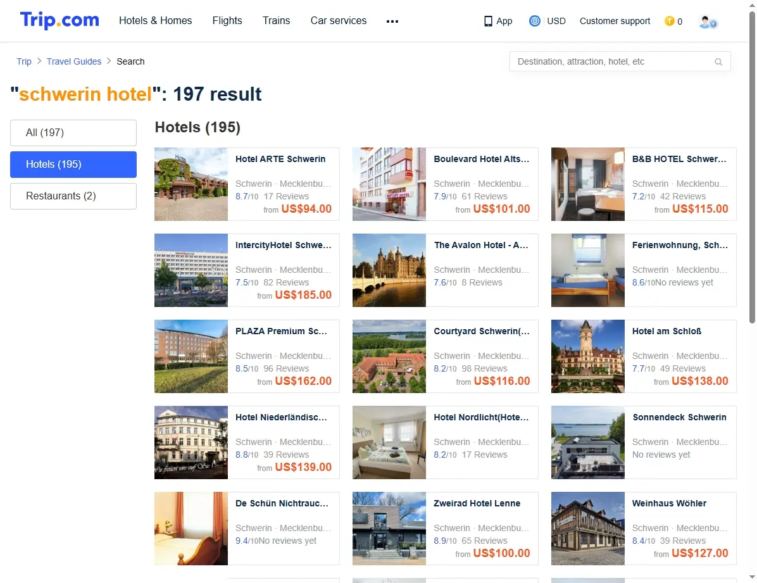Click the US$185.00 price
This screenshot has width=757, height=583.
click(x=303, y=294)
